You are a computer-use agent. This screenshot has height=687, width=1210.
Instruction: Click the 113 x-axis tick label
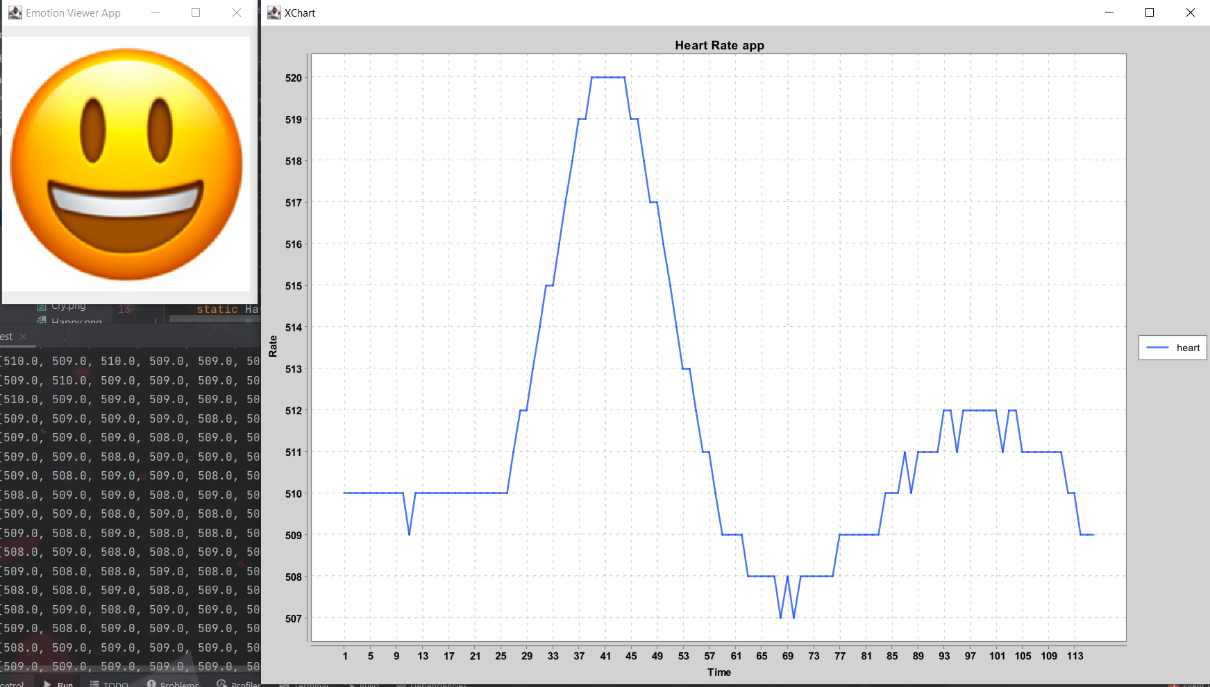1075,656
